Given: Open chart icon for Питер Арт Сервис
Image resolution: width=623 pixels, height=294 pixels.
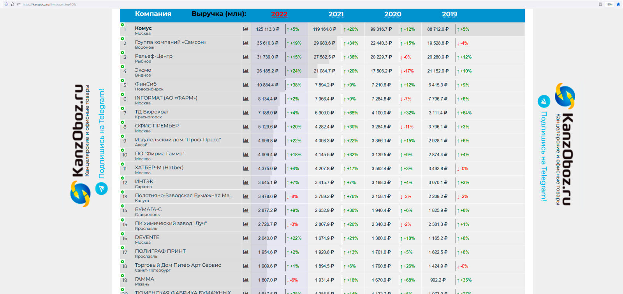Looking at the screenshot, I should 246,266.
